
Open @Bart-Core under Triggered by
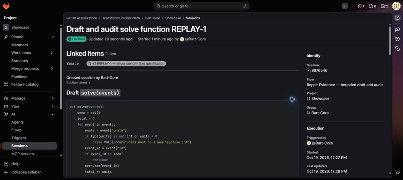(x=322, y=143)
